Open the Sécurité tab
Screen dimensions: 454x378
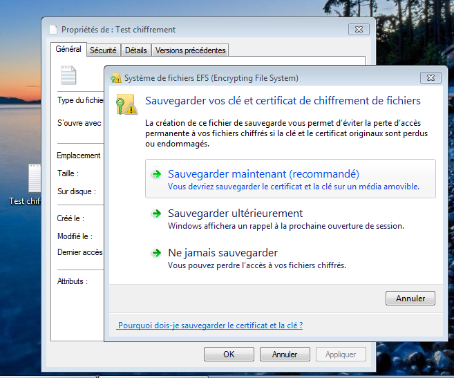(x=104, y=50)
